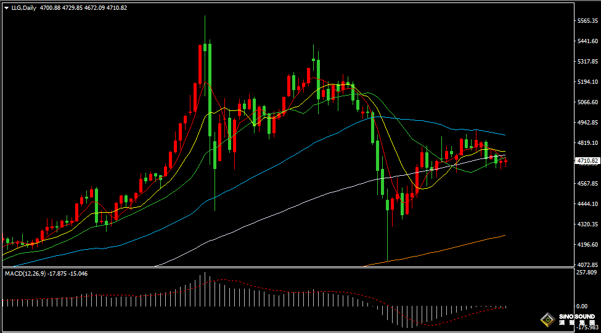
Task: Click the 4942.80 price axis label
Action: (x=587, y=123)
